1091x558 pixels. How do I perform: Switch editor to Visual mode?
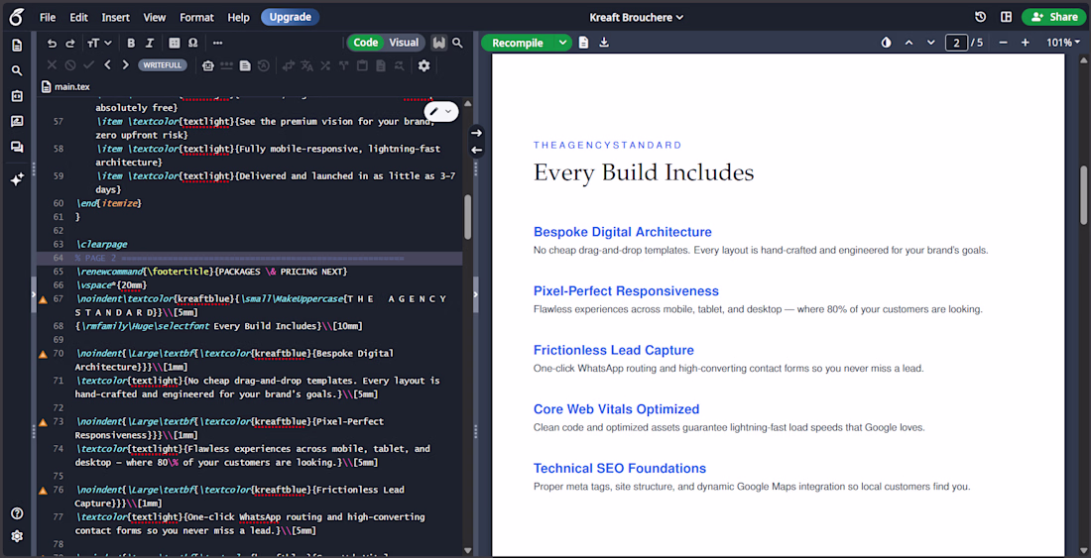point(404,43)
